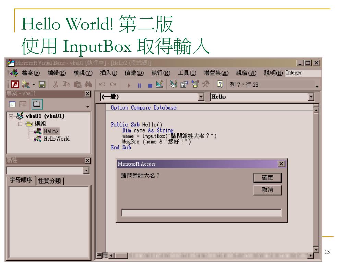Viewport: 351px width, 263px height.
Task: Click the horizontal scroll left arrow
Action: [111, 255]
